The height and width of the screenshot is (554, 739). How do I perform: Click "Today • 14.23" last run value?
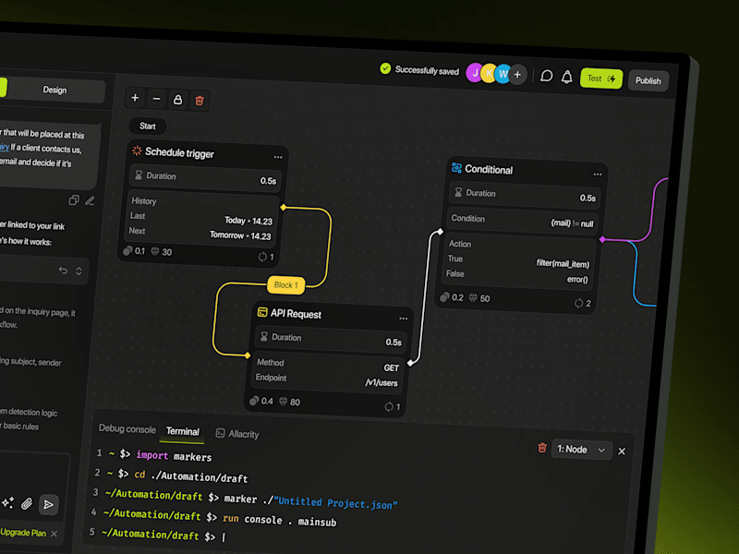coord(248,221)
